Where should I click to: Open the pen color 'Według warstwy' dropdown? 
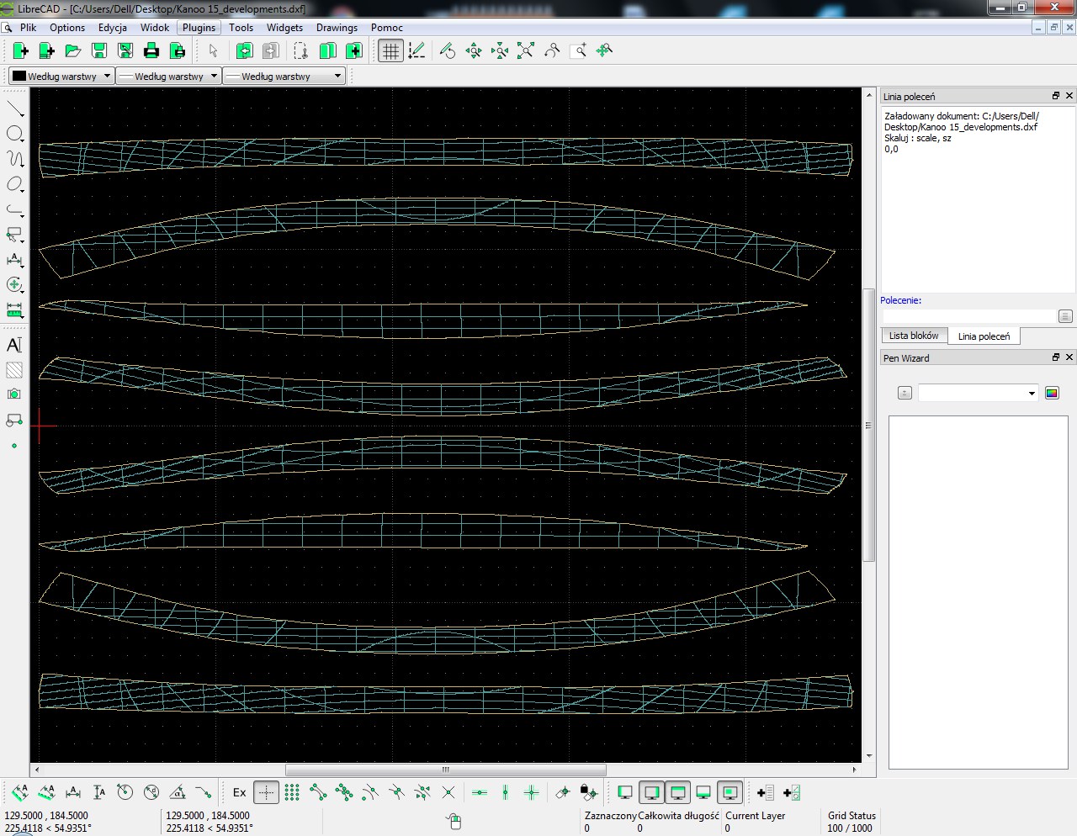[x=61, y=76]
